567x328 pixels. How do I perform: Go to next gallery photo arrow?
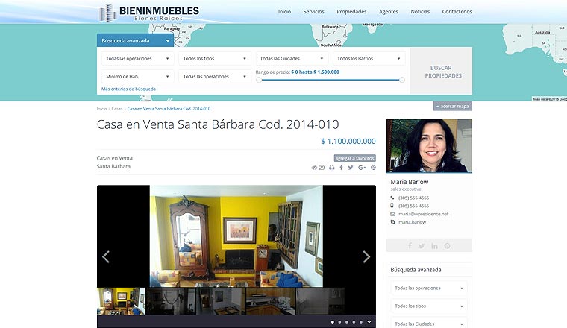(x=366, y=257)
